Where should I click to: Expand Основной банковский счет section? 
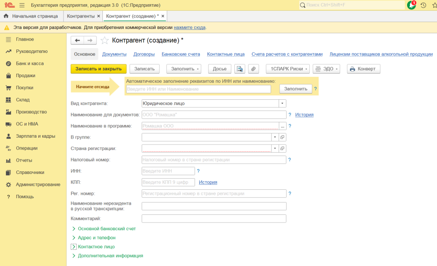click(x=107, y=228)
